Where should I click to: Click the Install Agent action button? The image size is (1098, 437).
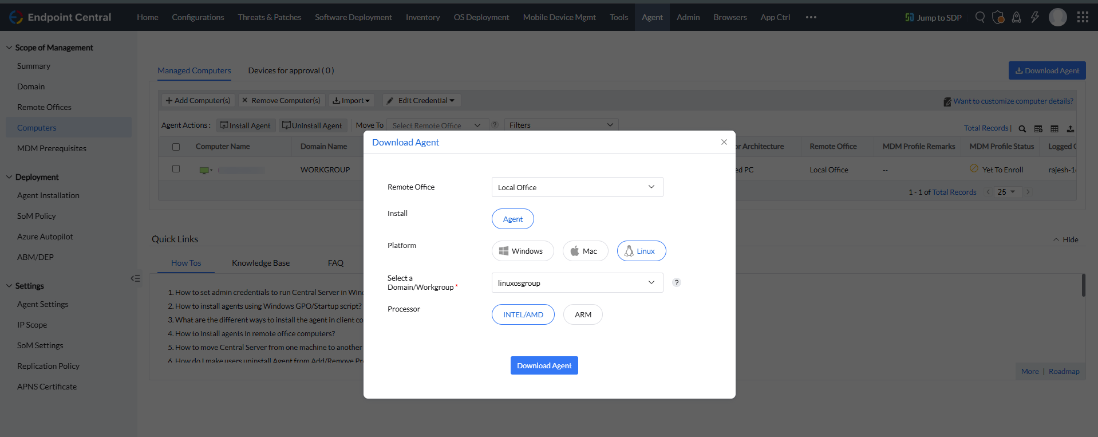246,125
